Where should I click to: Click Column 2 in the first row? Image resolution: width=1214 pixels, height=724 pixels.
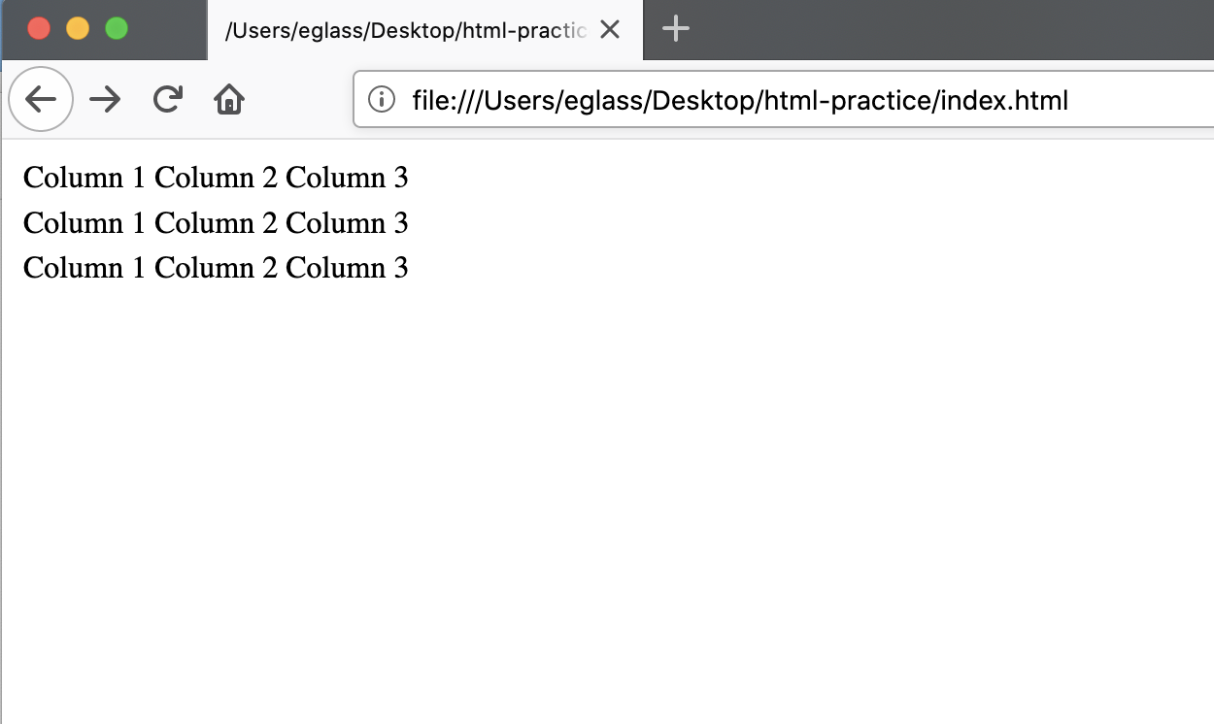[x=216, y=178]
